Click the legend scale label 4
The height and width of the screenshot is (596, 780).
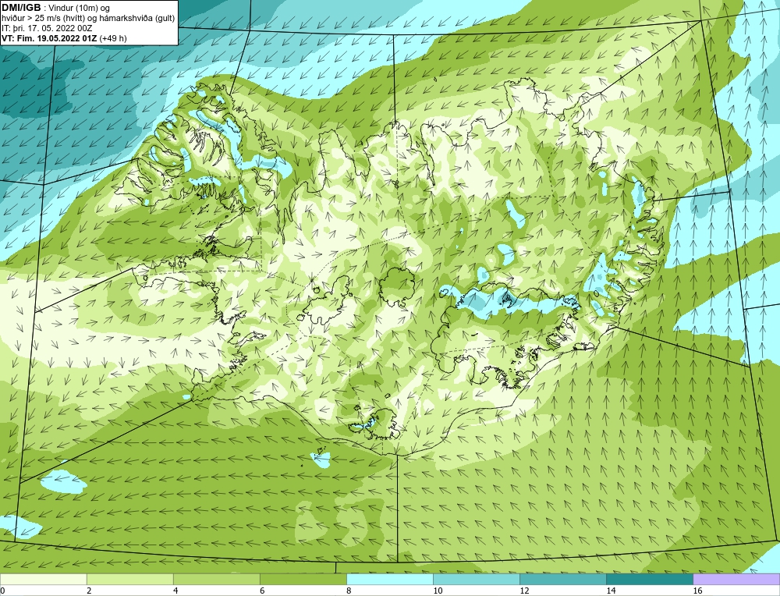click(175, 591)
